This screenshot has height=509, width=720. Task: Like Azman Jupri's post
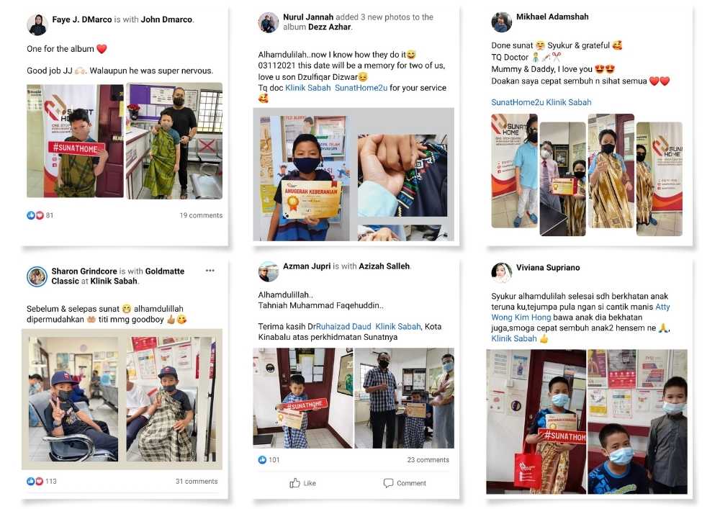302,483
